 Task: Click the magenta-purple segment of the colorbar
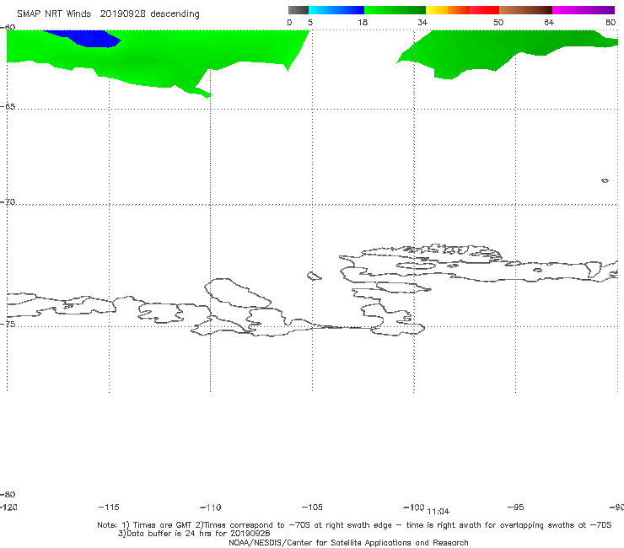coord(584,10)
